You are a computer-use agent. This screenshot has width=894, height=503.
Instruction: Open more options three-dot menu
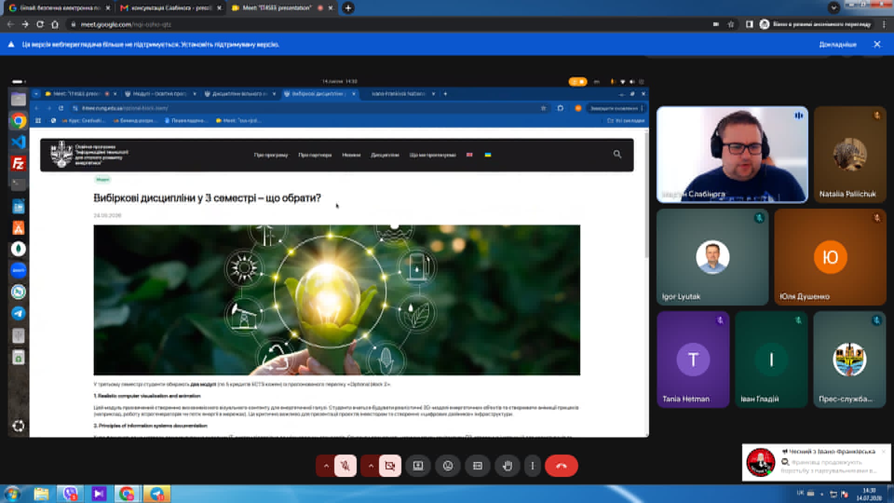(x=533, y=466)
